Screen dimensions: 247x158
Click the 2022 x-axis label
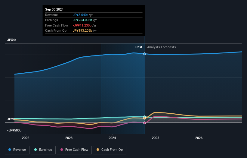[x=26, y=138]
